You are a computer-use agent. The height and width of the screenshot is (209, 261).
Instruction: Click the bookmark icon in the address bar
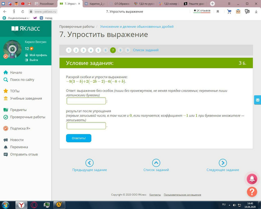(x=218, y=11)
